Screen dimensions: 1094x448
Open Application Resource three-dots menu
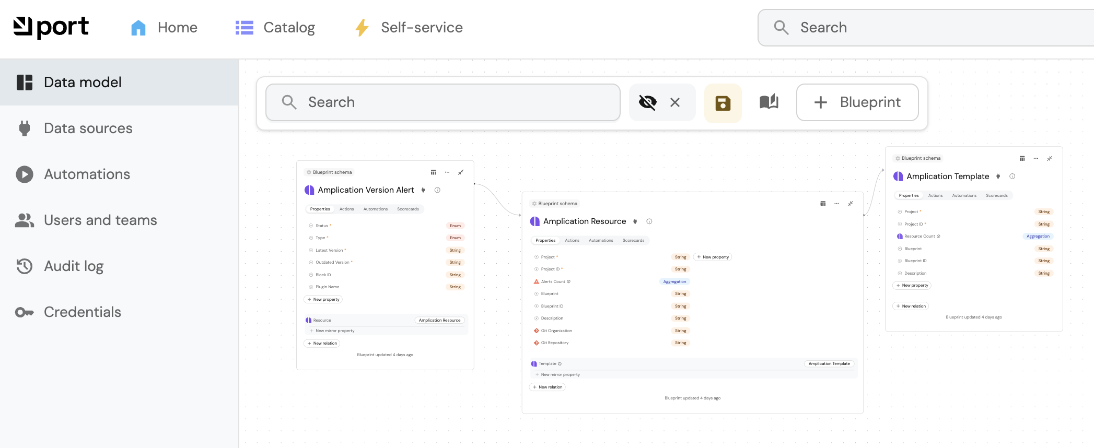[x=836, y=204]
